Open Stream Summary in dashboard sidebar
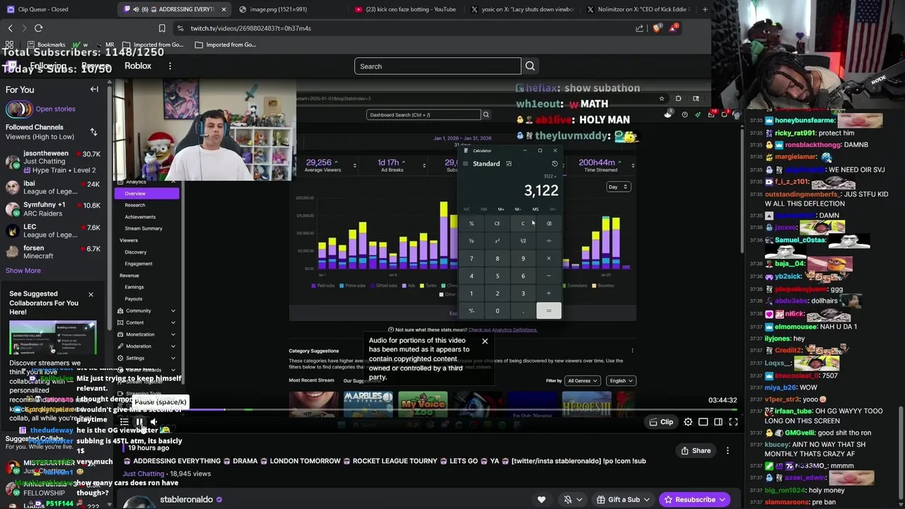 (144, 228)
